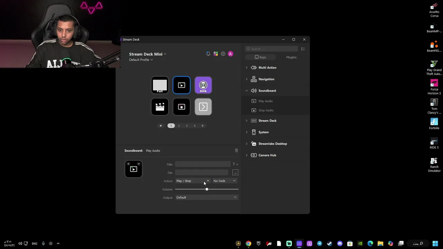Open the Default Profile dropdown
Viewport: 443px width, 249px height.
141,60
